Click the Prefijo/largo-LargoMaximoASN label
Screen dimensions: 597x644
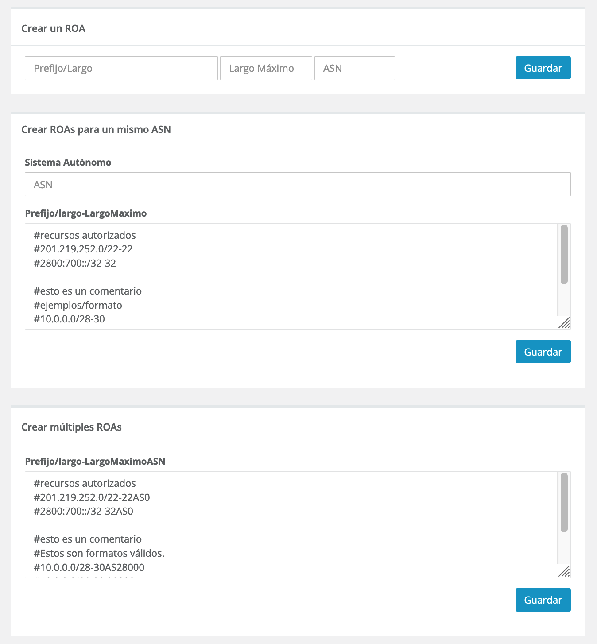pyautogui.click(x=95, y=462)
